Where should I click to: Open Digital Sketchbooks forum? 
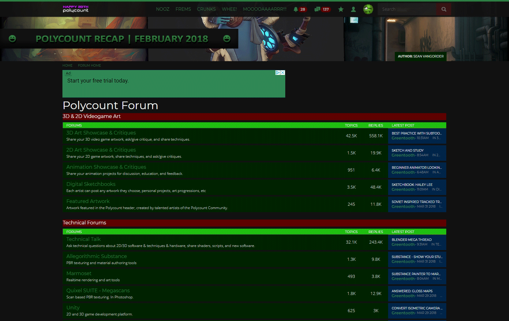[91, 184]
